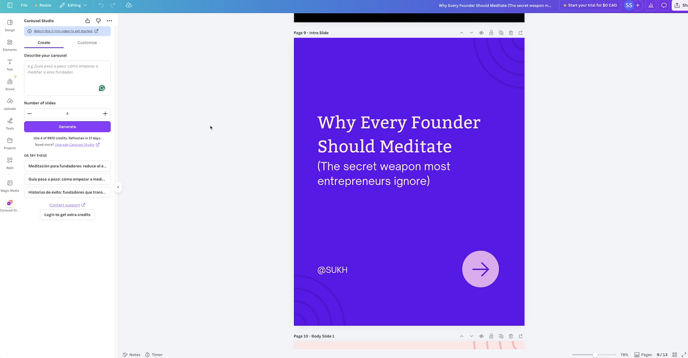Open the Upgrade Carousel Studio link

77,145
